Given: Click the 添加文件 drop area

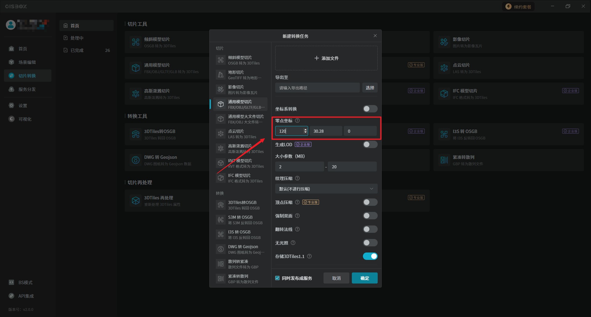Looking at the screenshot, I should click(326, 58).
